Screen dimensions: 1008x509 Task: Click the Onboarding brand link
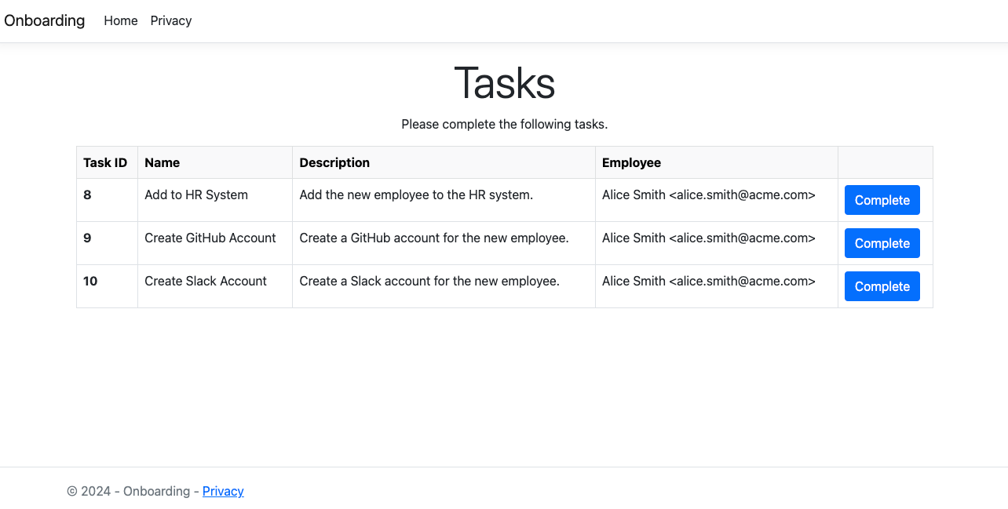coord(45,20)
